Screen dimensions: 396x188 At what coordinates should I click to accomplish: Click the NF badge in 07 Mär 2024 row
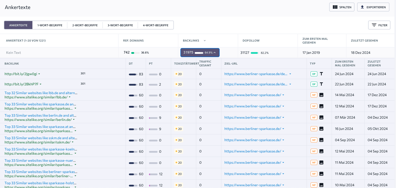314,117
